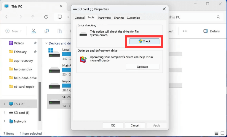Click the Network icon in sidebar
This screenshot has height=137, width=227.
pyautogui.click(x=11, y=121)
